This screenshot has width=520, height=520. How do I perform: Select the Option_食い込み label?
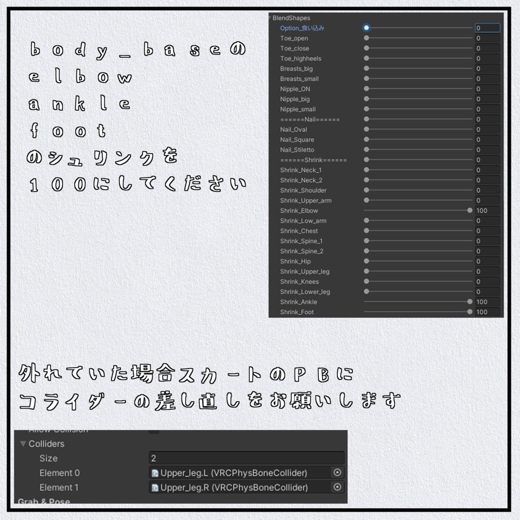pos(302,28)
